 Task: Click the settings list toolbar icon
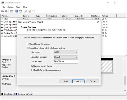tap(33, 11)
